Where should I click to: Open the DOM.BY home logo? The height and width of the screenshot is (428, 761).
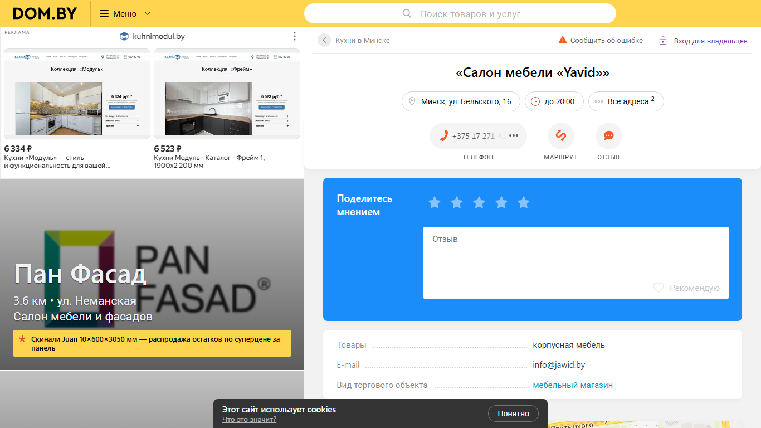coord(45,13)
